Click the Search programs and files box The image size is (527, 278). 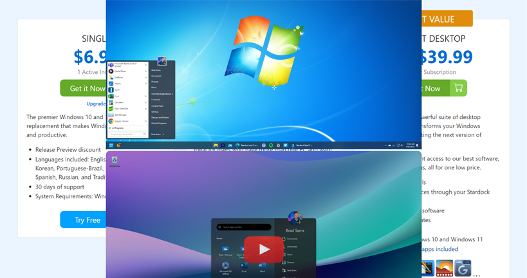pos(127,134)
